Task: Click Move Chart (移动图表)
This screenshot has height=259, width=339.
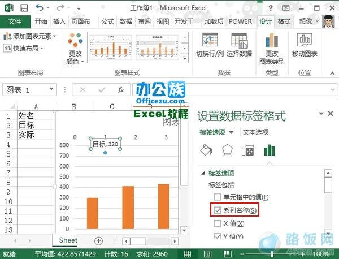Action: [x=305, y=45]
